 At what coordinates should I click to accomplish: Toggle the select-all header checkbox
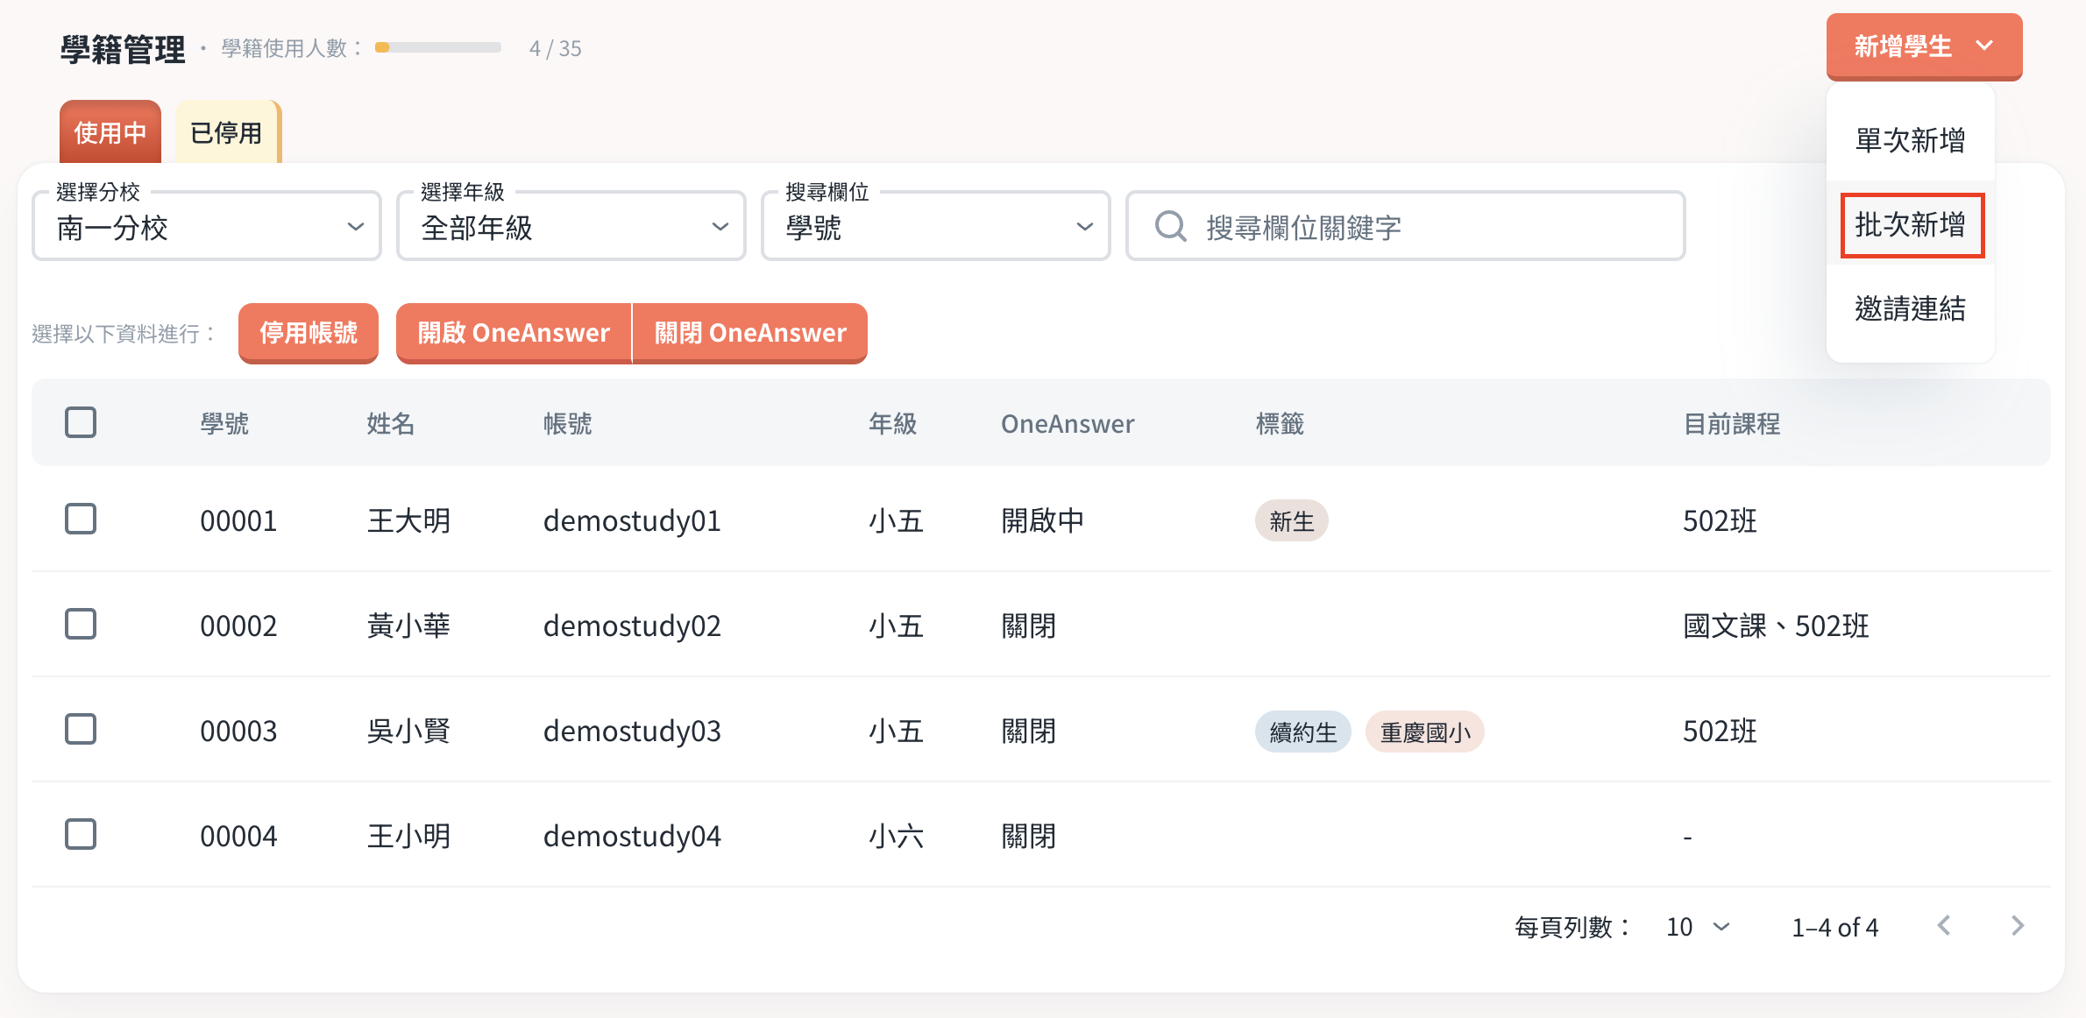click(x=81, y=422)
